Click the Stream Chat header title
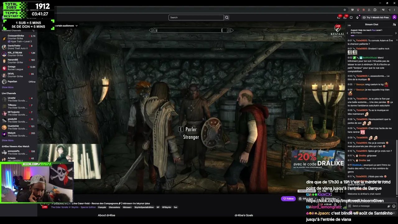This screenshot has width=398, height=224. pos(372,25)
